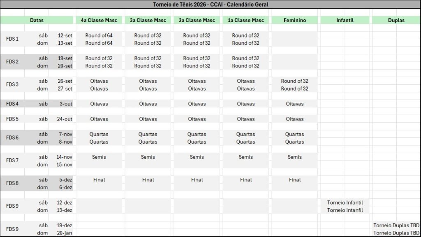Click the 2a Classe Masc header
This screenshot has width=421, height=237.
[197, 20]
